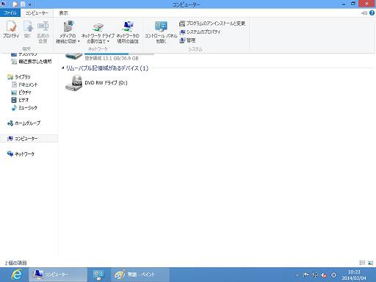This screenshot has width=376, height=282.
Task: Click the リムーバブル記憶域があるデバイス (1) header
Action: (107, 68)
